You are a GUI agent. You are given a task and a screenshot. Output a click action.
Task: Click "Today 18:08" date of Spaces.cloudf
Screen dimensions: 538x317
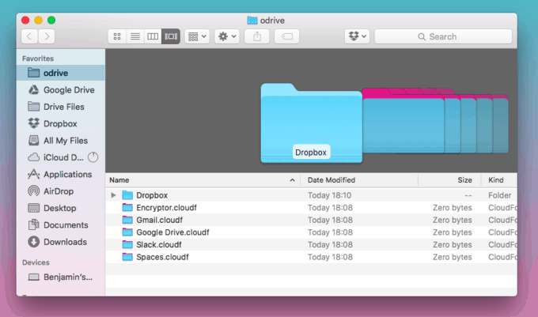point(330,257)
